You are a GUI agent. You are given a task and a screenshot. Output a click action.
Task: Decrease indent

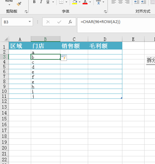coord(137,2)
